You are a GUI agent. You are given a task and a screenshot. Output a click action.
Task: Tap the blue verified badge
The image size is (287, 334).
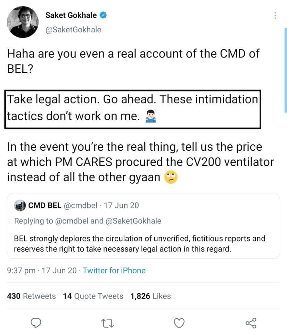pos(103,15)
